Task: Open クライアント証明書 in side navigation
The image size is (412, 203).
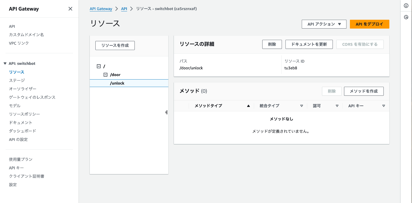Action: point(26,176)
